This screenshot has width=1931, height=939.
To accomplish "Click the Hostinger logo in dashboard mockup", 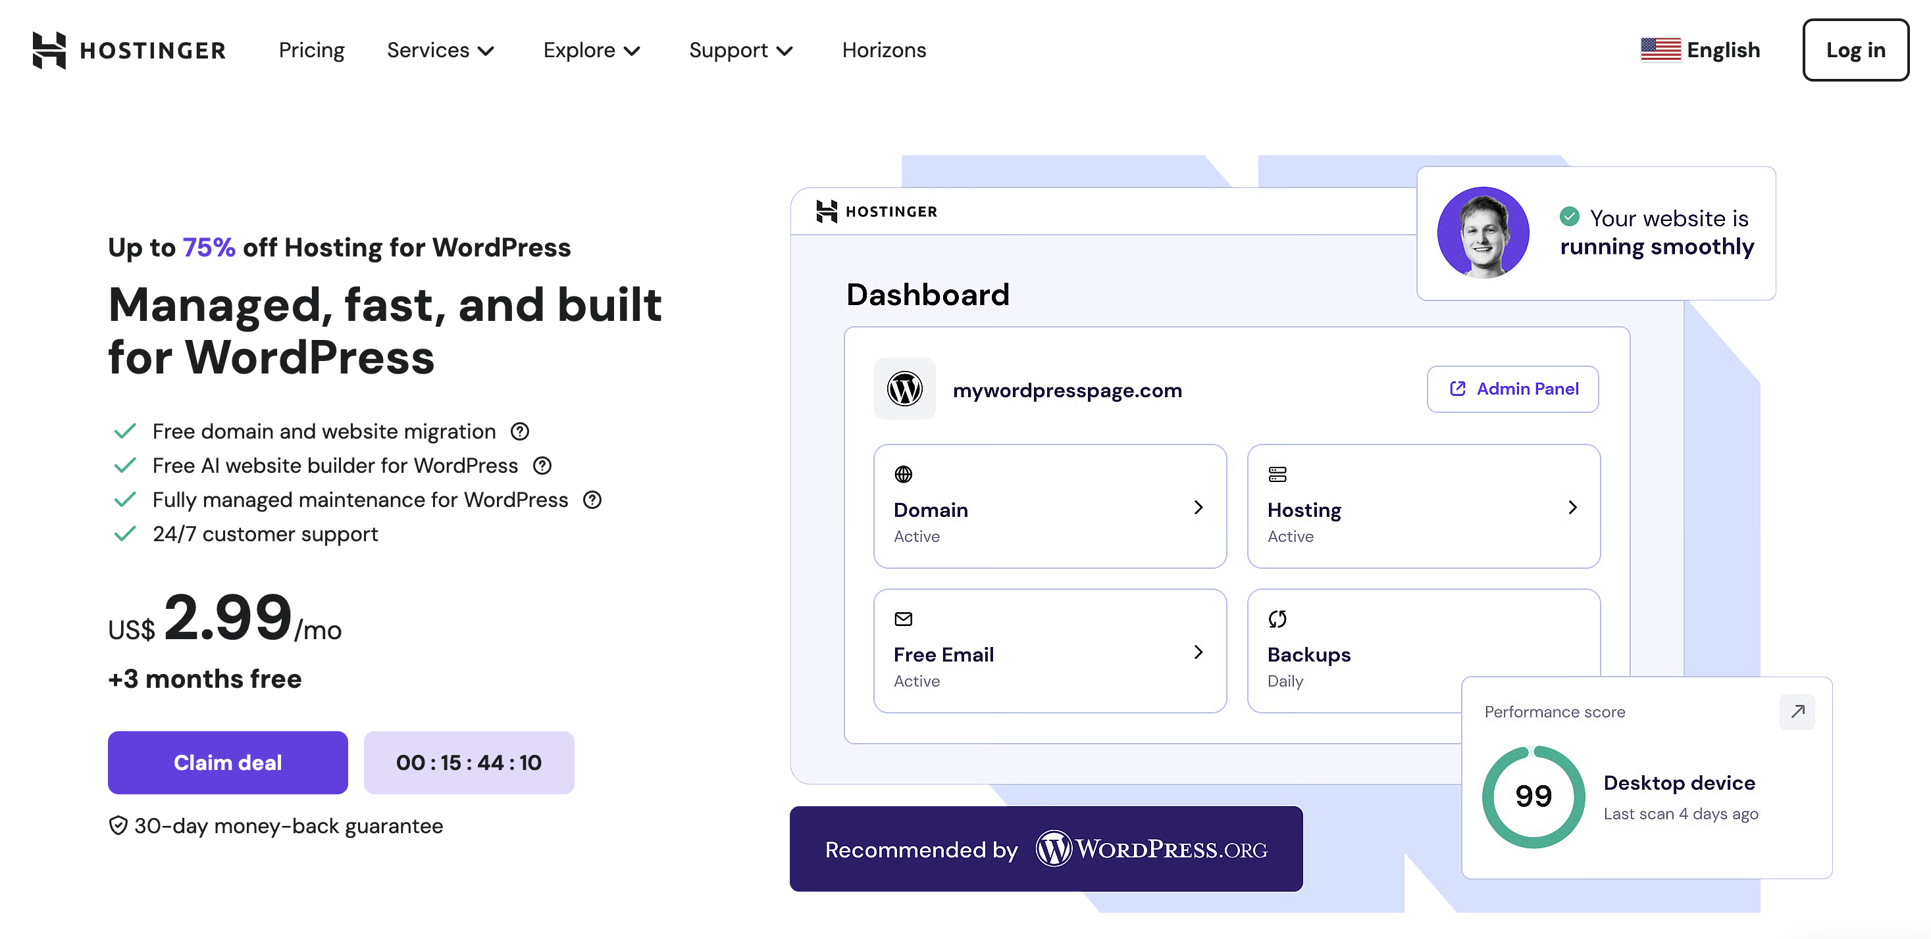I will click(876, 211).
